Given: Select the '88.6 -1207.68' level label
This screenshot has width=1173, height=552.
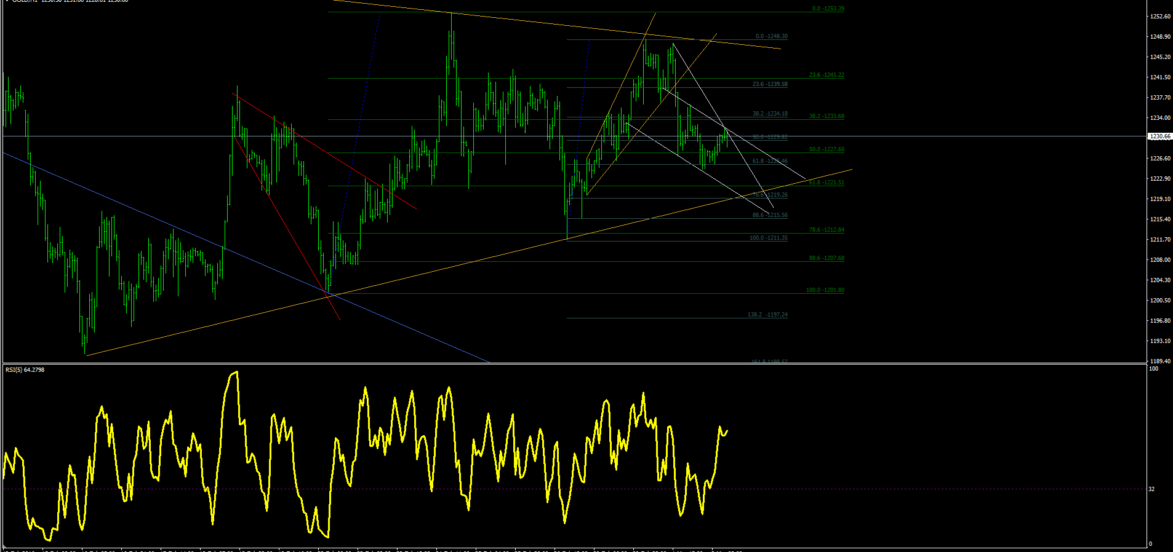Looking at the screenshot, I should tap(827, 258).
